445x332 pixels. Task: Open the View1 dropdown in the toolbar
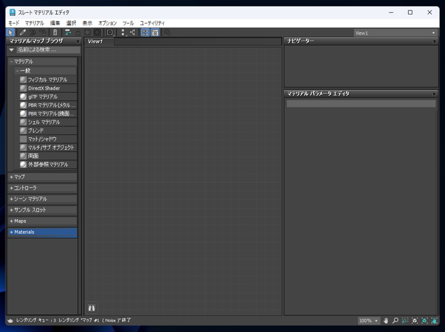point(395,33)
